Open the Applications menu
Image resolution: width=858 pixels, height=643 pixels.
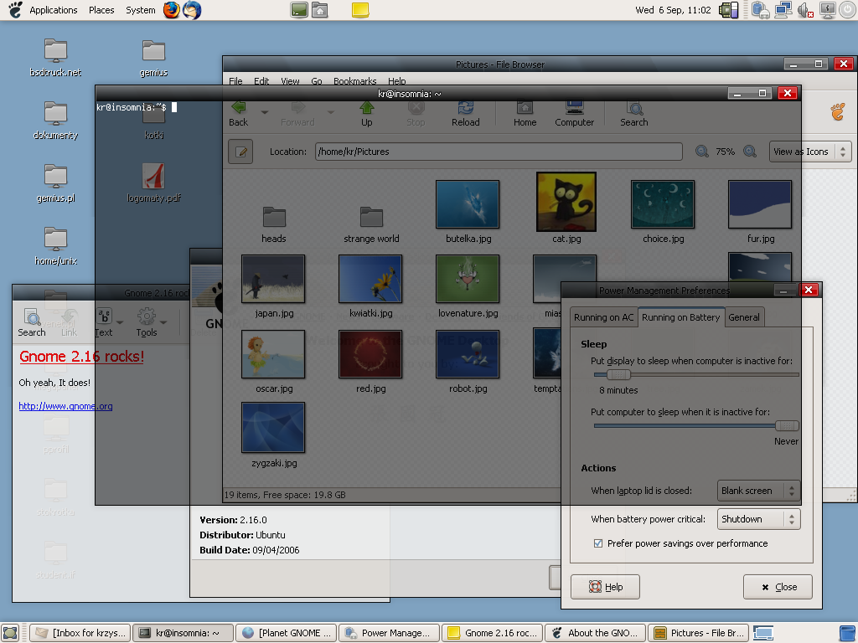pyautogui.click(x=53, y=10)
